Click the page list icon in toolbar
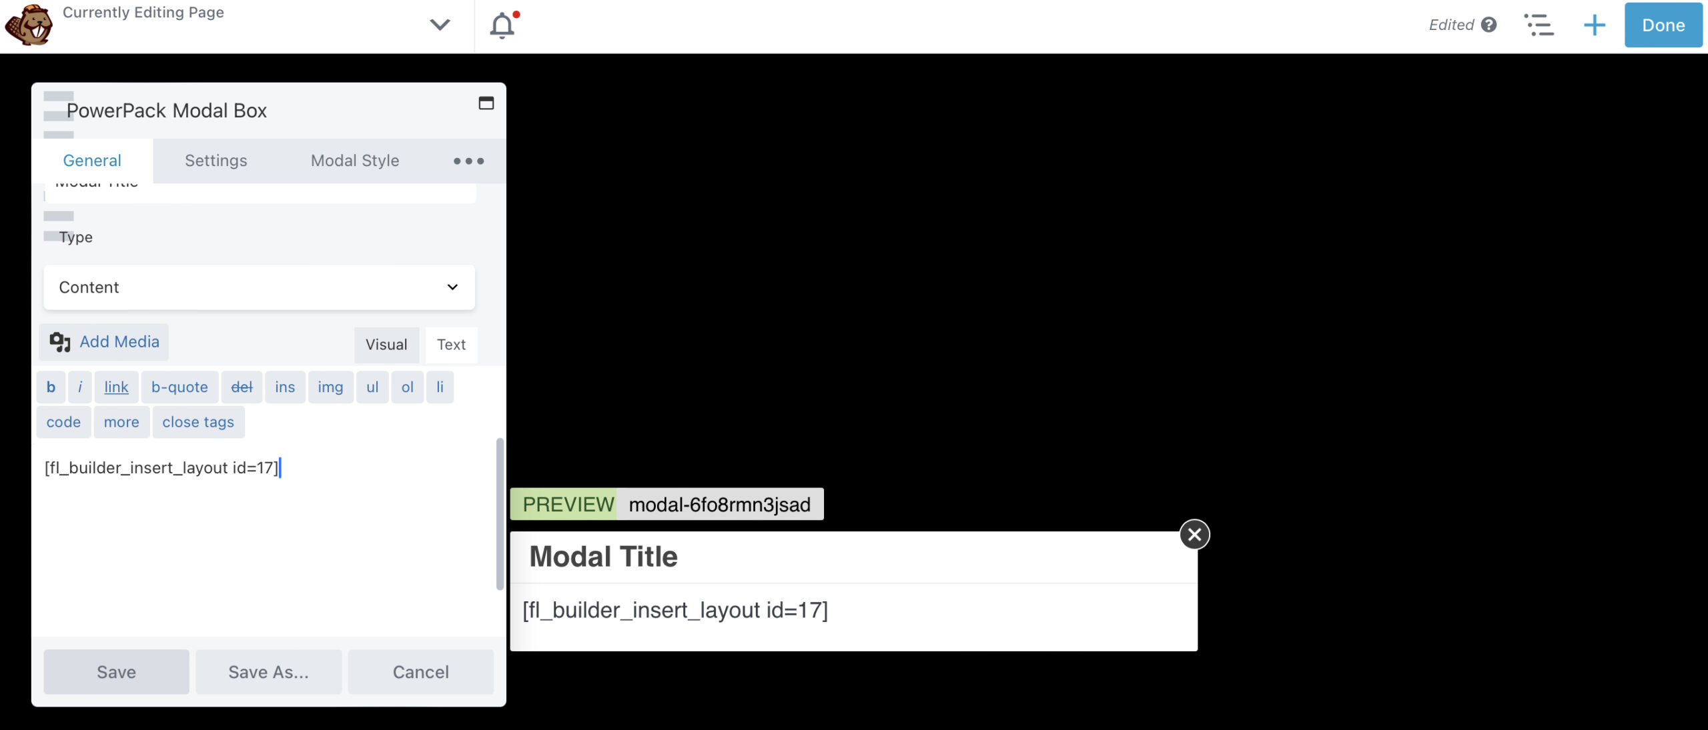Image resolution: width=1708 pixels, height=730 pixels. pos(1539,24)
